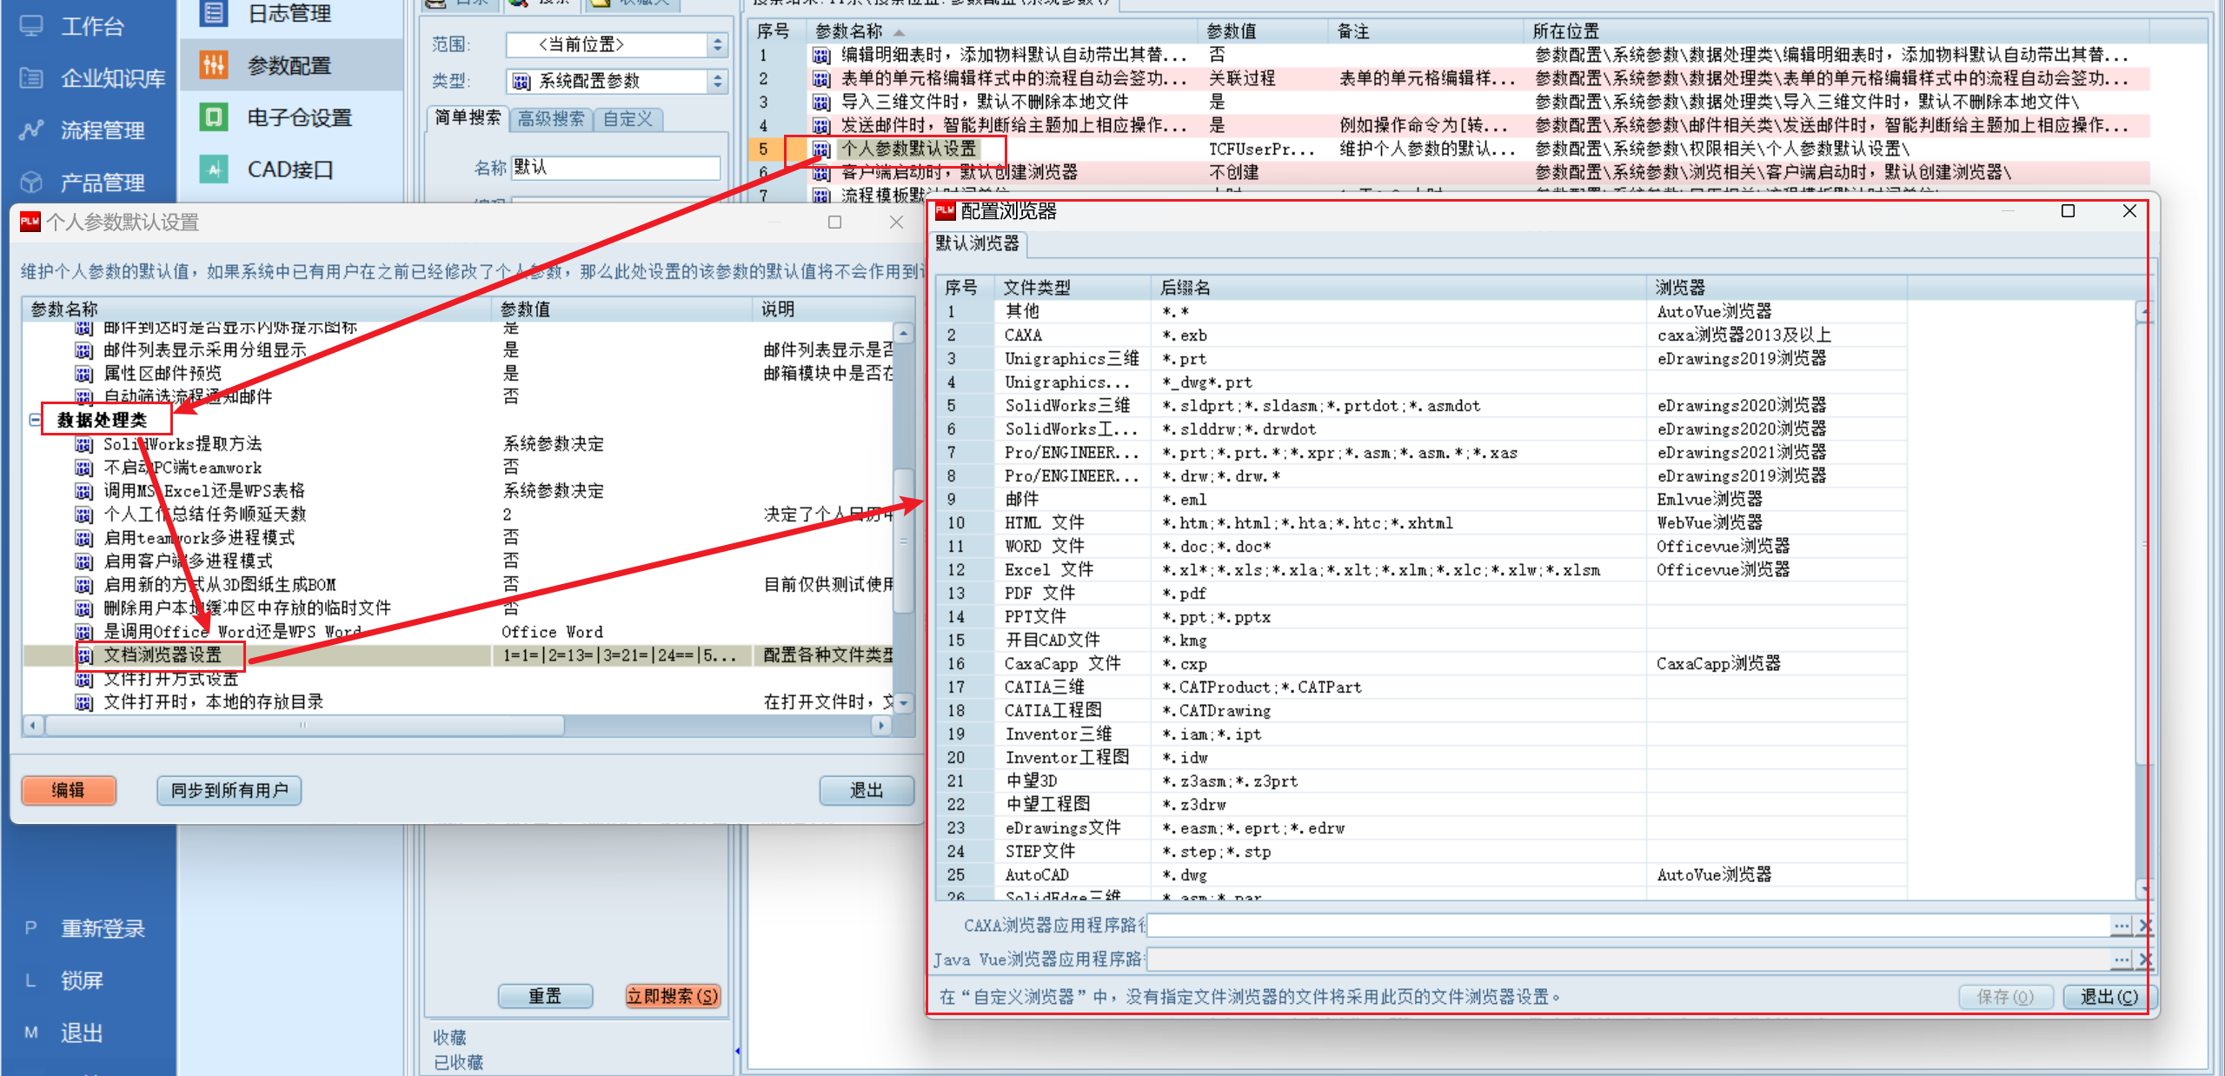The image size is (2225, 1076).
Task: Click the 名称 search input field
Action: coord(616,167)
